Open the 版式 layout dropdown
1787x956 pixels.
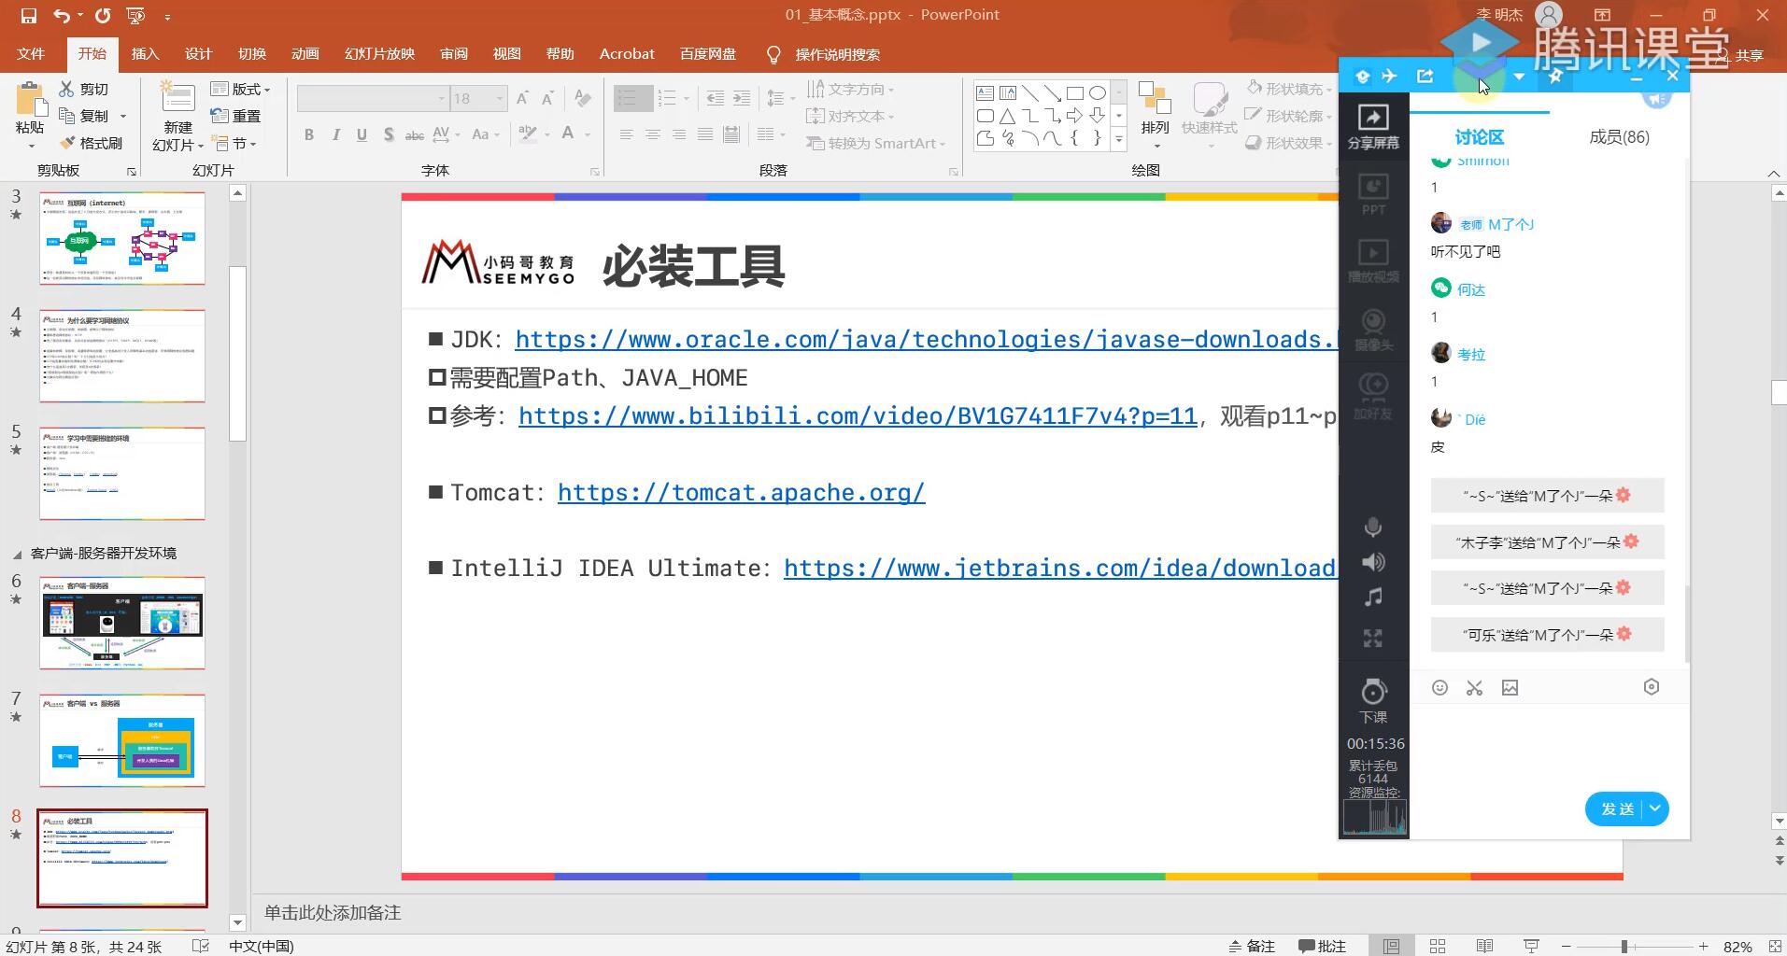pyautogui.click(x=241, y=89)
